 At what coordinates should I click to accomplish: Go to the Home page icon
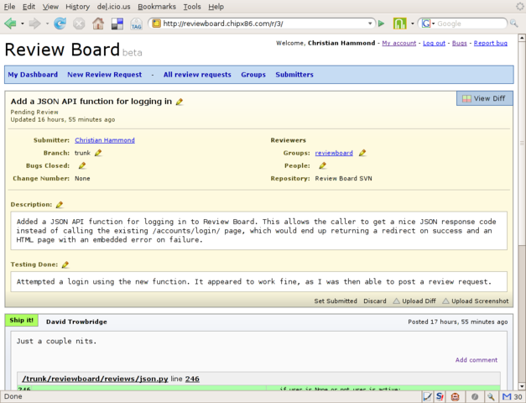(x=98, y=24)
